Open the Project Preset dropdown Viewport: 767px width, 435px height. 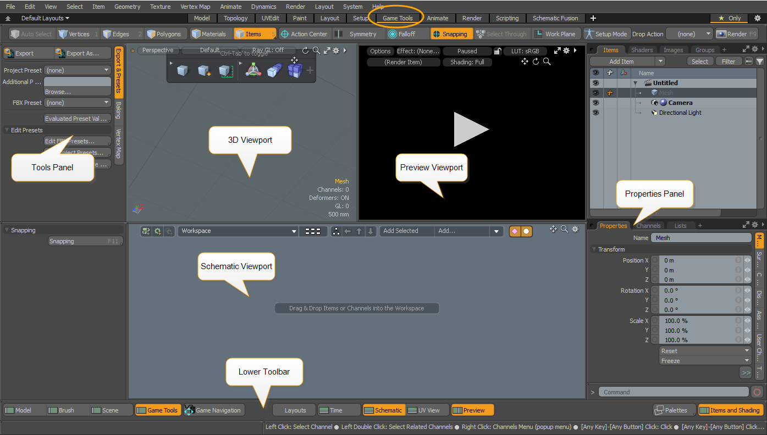click(78, 70)
